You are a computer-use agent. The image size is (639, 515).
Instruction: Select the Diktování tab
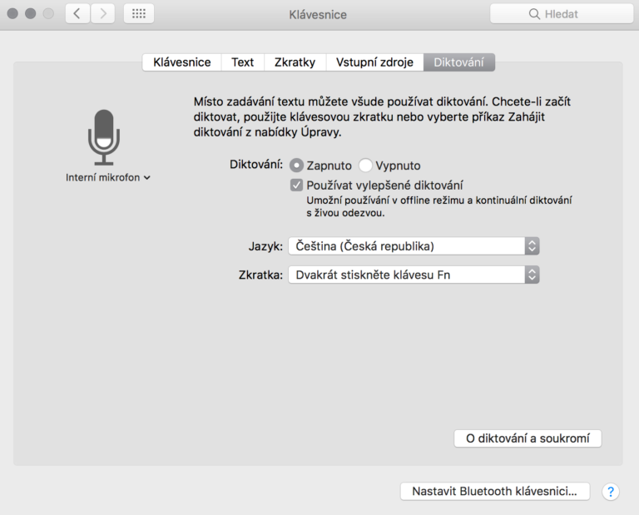tap(458, 62)
